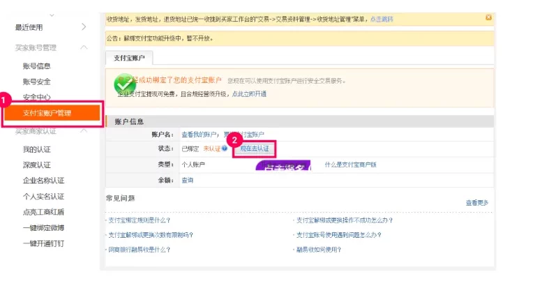Click the 点击跳转 link in the notice
Viewport: 558px width, 288px height.
pos(382,20)
